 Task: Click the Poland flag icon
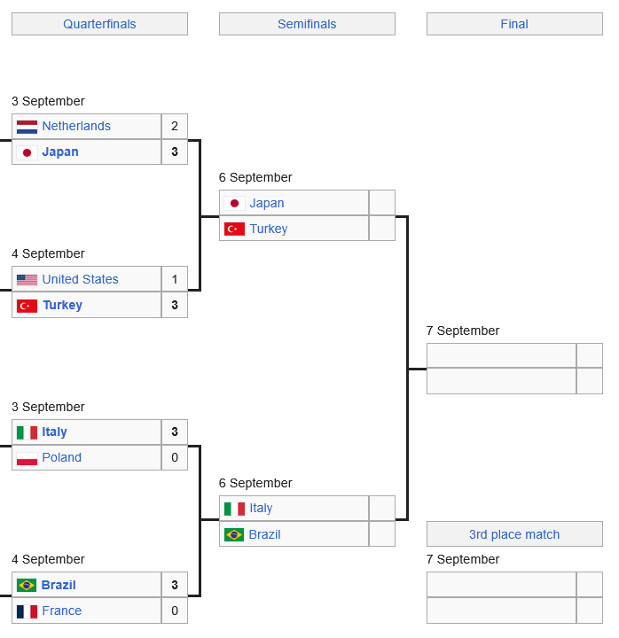tap(27, 459)
